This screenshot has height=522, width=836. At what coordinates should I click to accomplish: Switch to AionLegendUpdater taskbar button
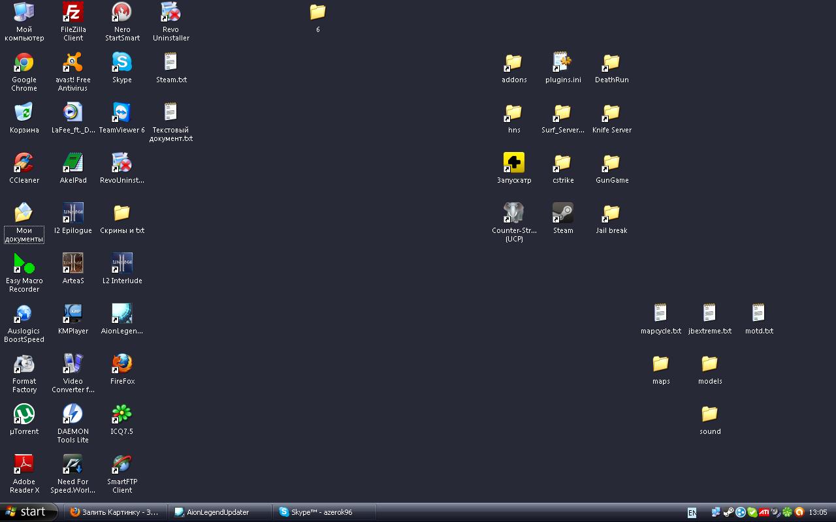pyautogui.click(x=219, y=512)
